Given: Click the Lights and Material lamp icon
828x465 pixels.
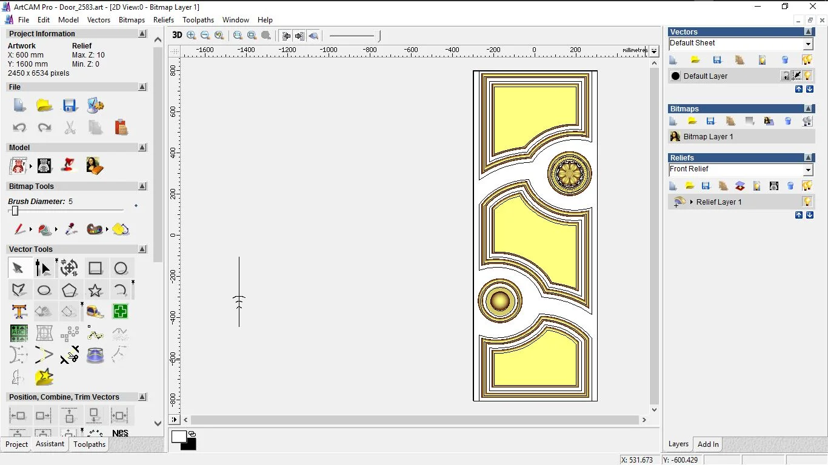Looking at the screenshot, I should tap(70, 165).
